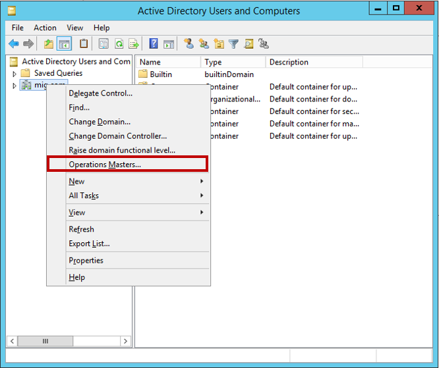Select the Builtin row in list
The height and width of the screenshot is (368, 439).
(161, 74)
